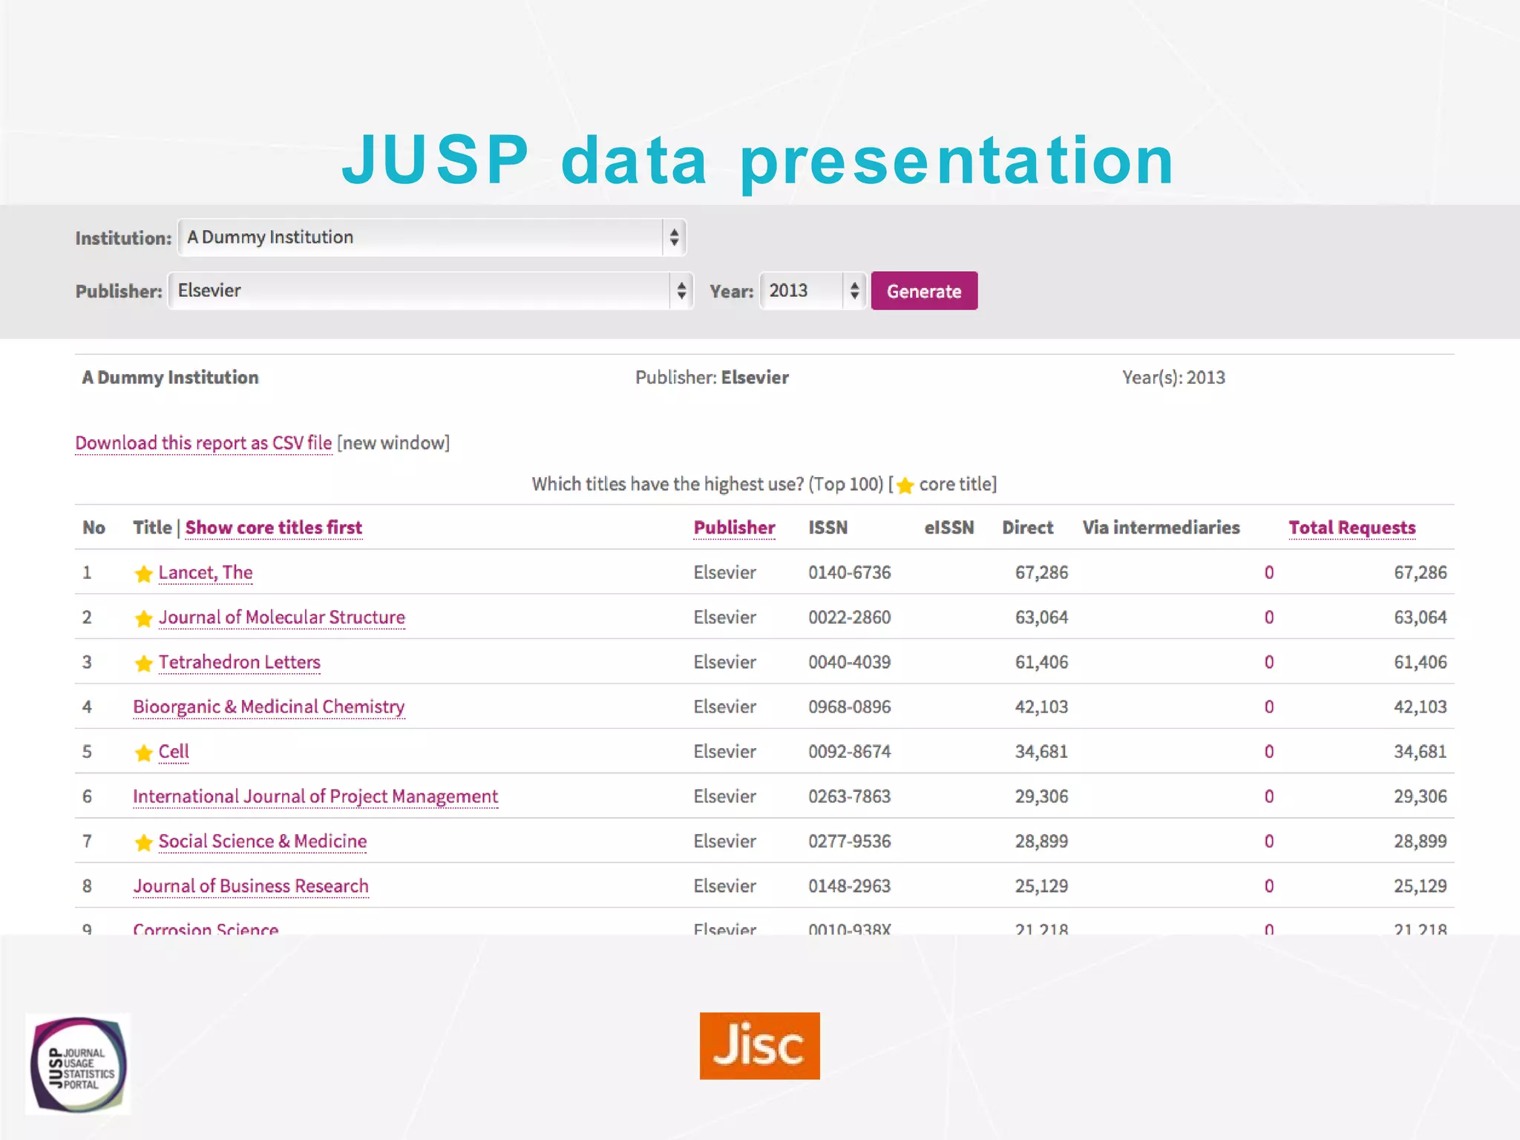Open International Journal of Project Management link

pos(315,796)
